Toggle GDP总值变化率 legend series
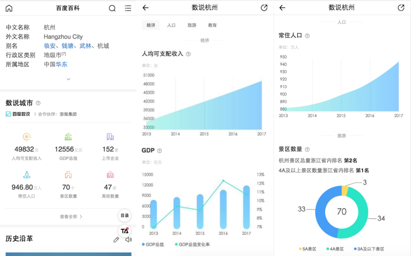This screenshot has height=256, width=411. point(192,244)
